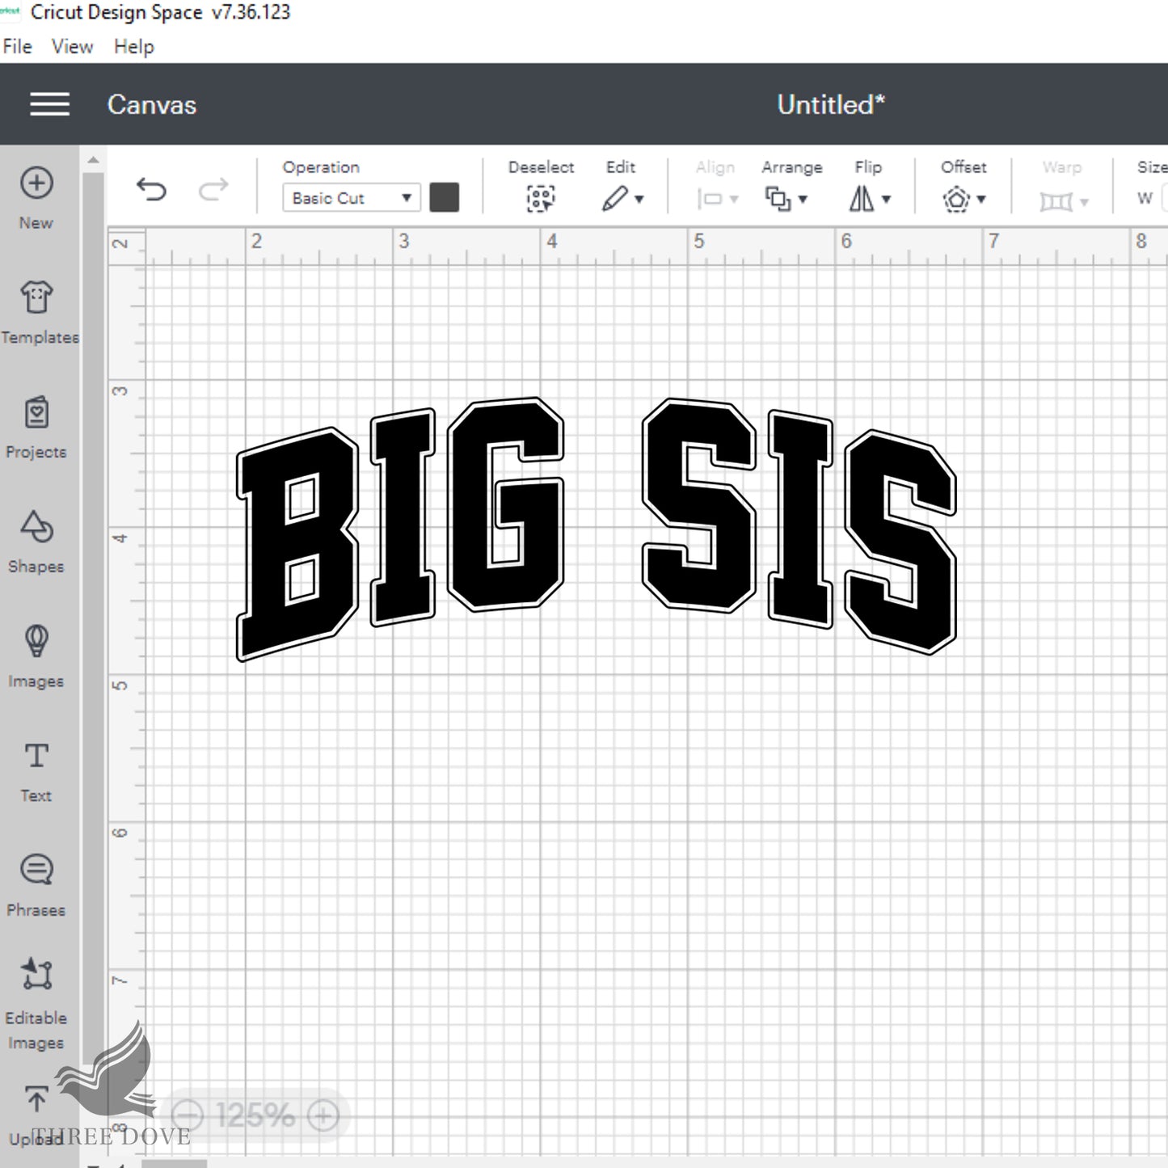Open the View menu
1168x1168 pixels.
click(x=72, y=47)
